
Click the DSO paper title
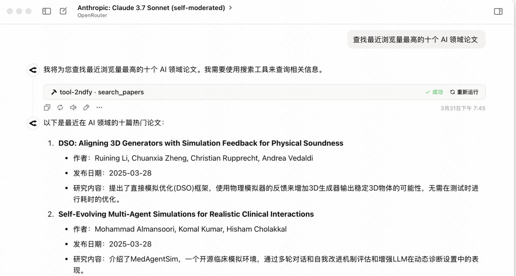coord(201,144)
